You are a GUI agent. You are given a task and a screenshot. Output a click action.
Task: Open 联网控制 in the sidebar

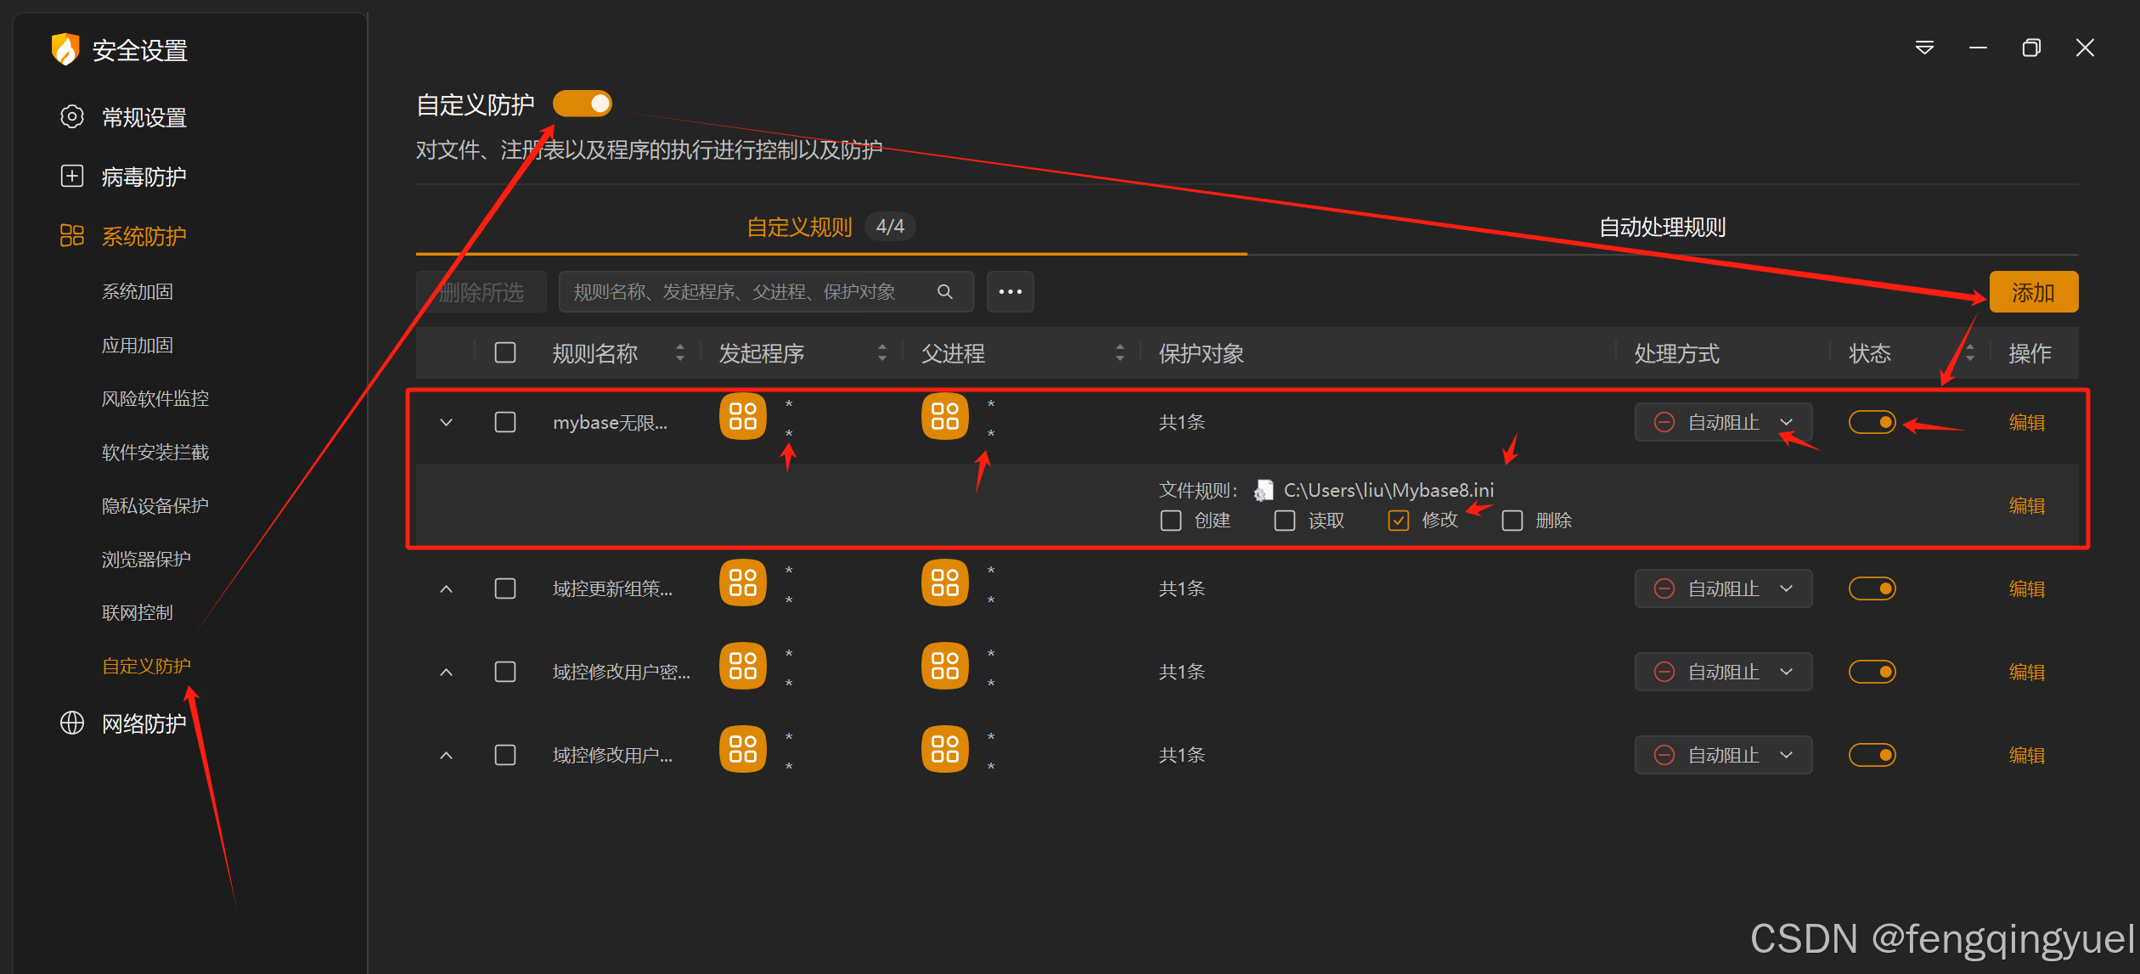[138, 612]
